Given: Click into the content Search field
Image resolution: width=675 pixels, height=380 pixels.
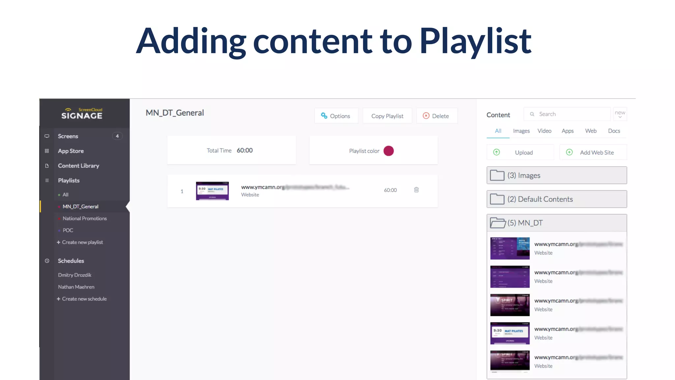Looking at the screenshot, I should tap(567, 114).
